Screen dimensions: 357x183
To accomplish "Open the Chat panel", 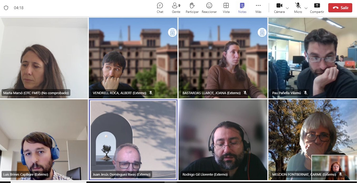I will point(160,8).
